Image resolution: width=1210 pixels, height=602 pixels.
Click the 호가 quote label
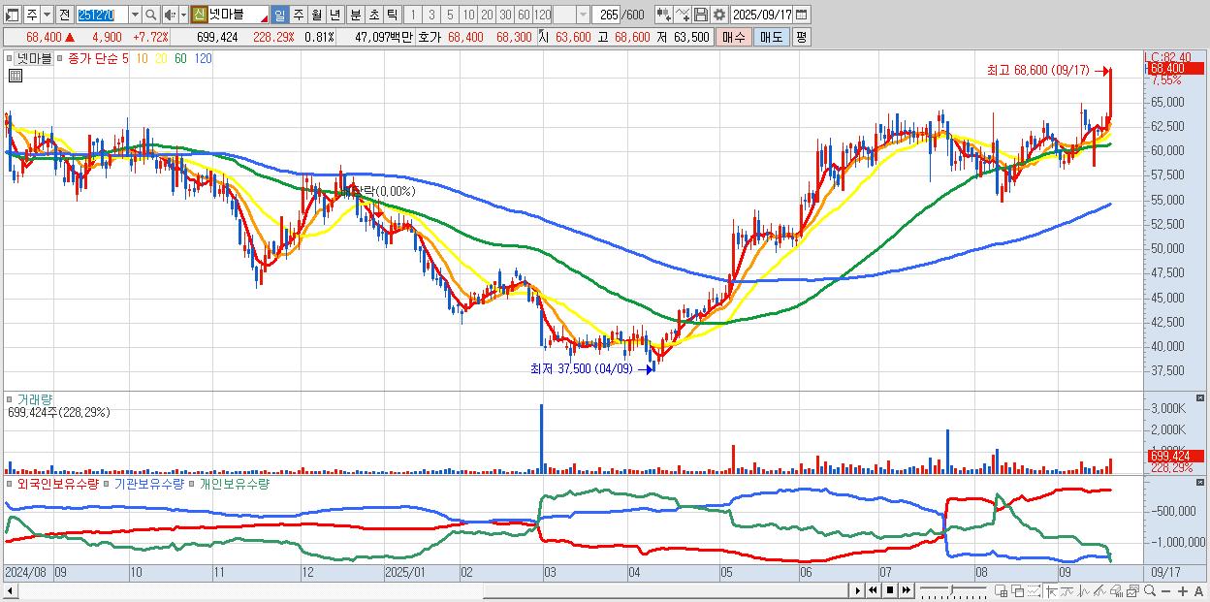point(430,37)
